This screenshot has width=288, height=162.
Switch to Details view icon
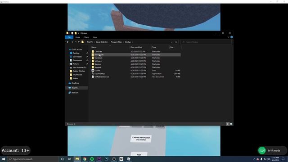pyautogui.click(x=227, y=124)
